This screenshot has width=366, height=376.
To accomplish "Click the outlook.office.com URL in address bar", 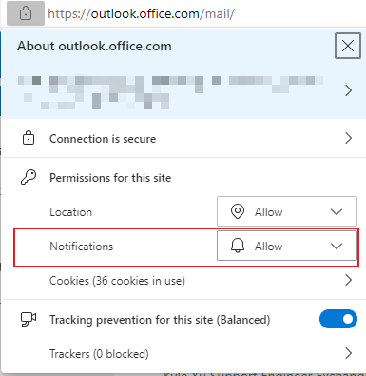I will pos(142,13).
